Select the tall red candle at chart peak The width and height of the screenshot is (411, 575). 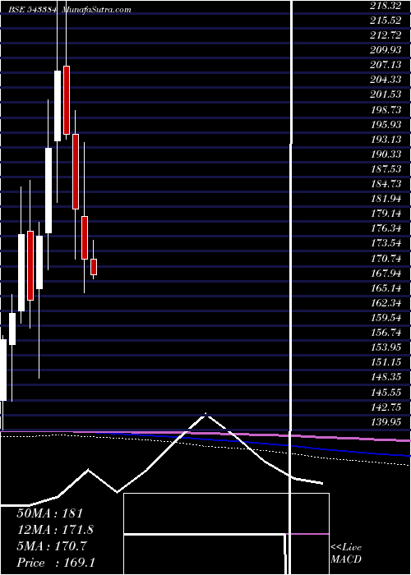(67, 100)
